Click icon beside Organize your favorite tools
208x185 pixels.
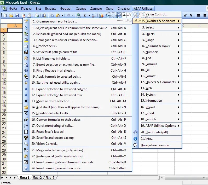26,21
